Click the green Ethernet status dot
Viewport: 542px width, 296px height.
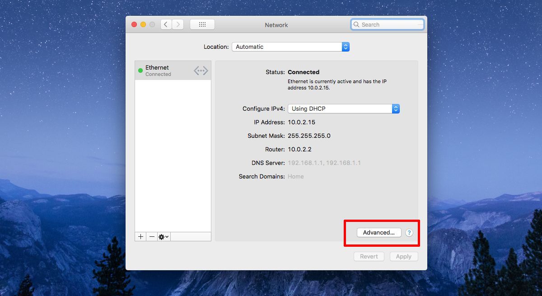point(140,70)
